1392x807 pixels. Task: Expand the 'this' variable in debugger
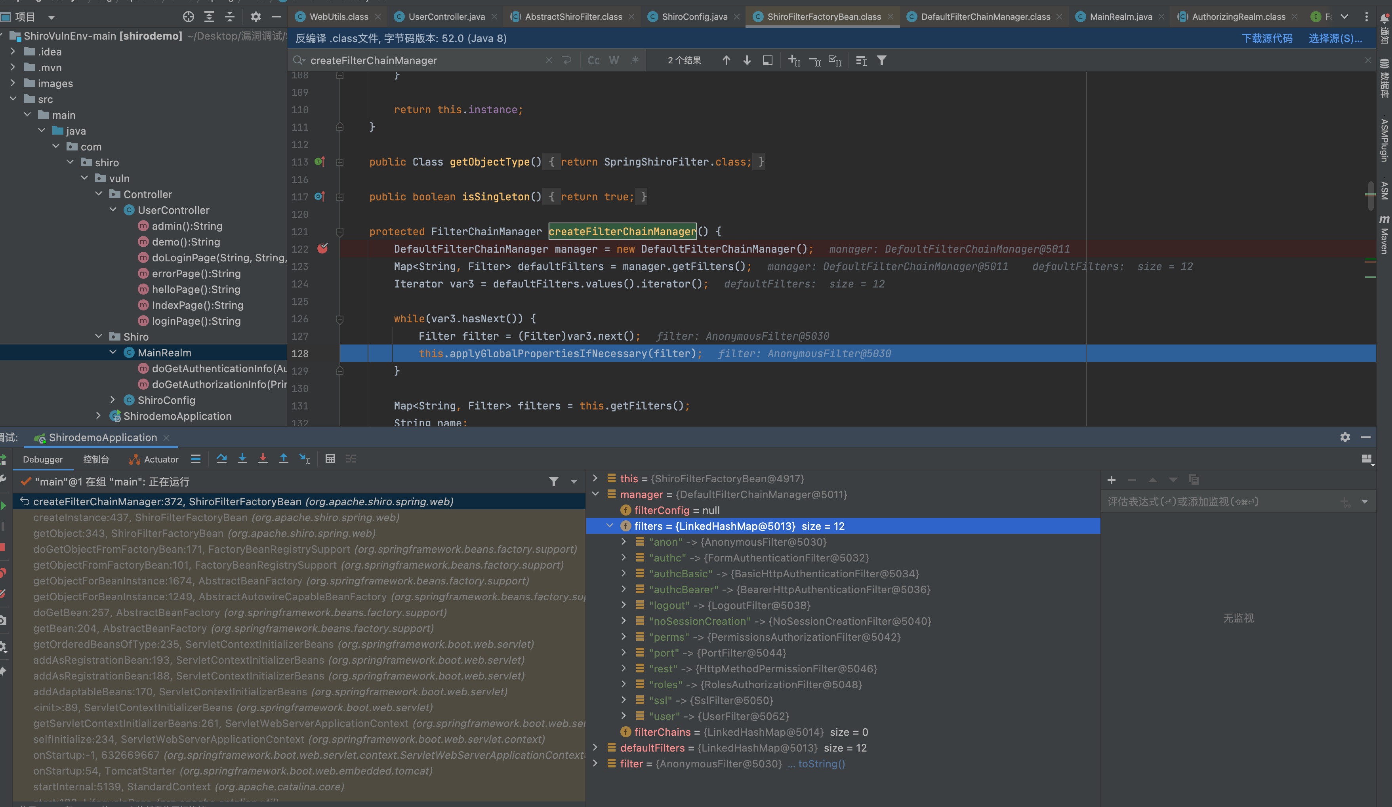[595, 479]
